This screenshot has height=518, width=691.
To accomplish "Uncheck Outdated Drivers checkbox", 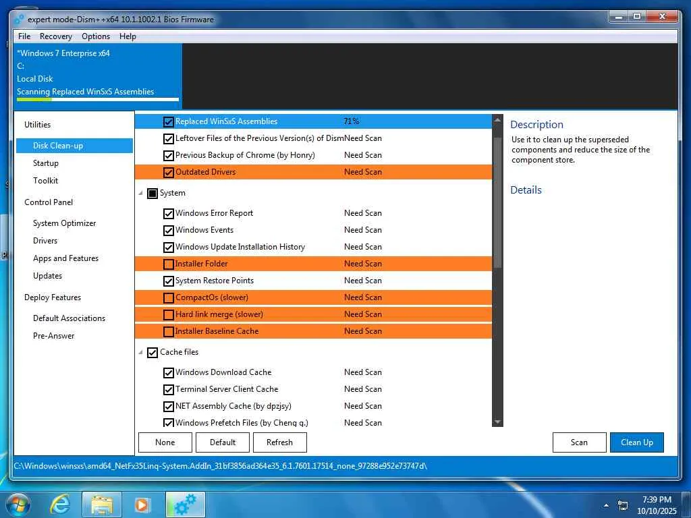I will pos(168,172).
